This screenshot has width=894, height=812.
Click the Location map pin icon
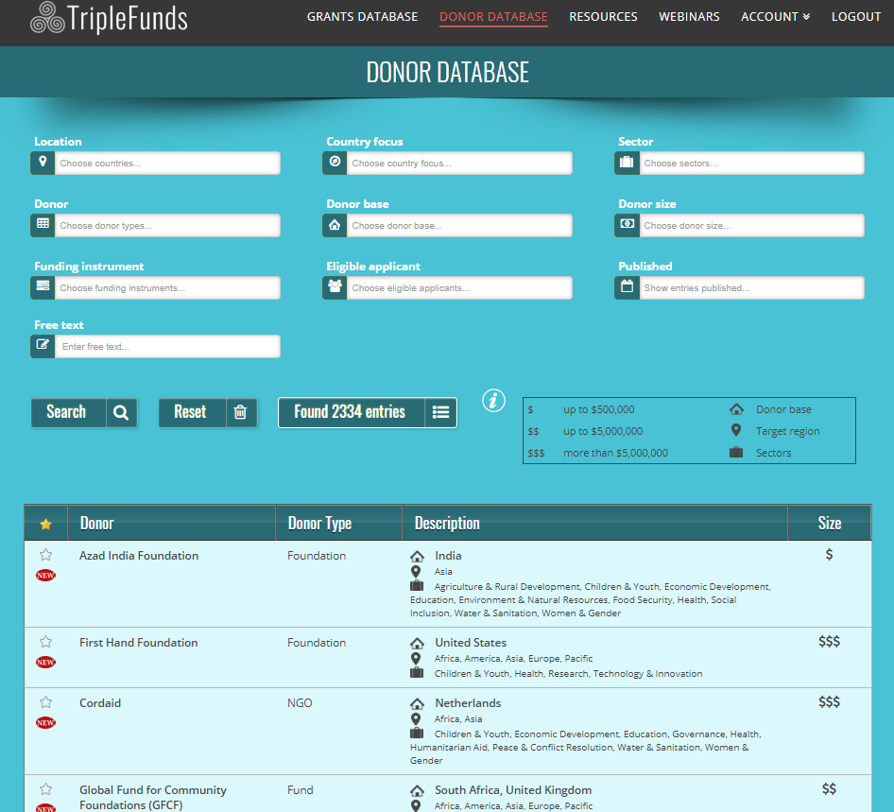pos(43,163)
